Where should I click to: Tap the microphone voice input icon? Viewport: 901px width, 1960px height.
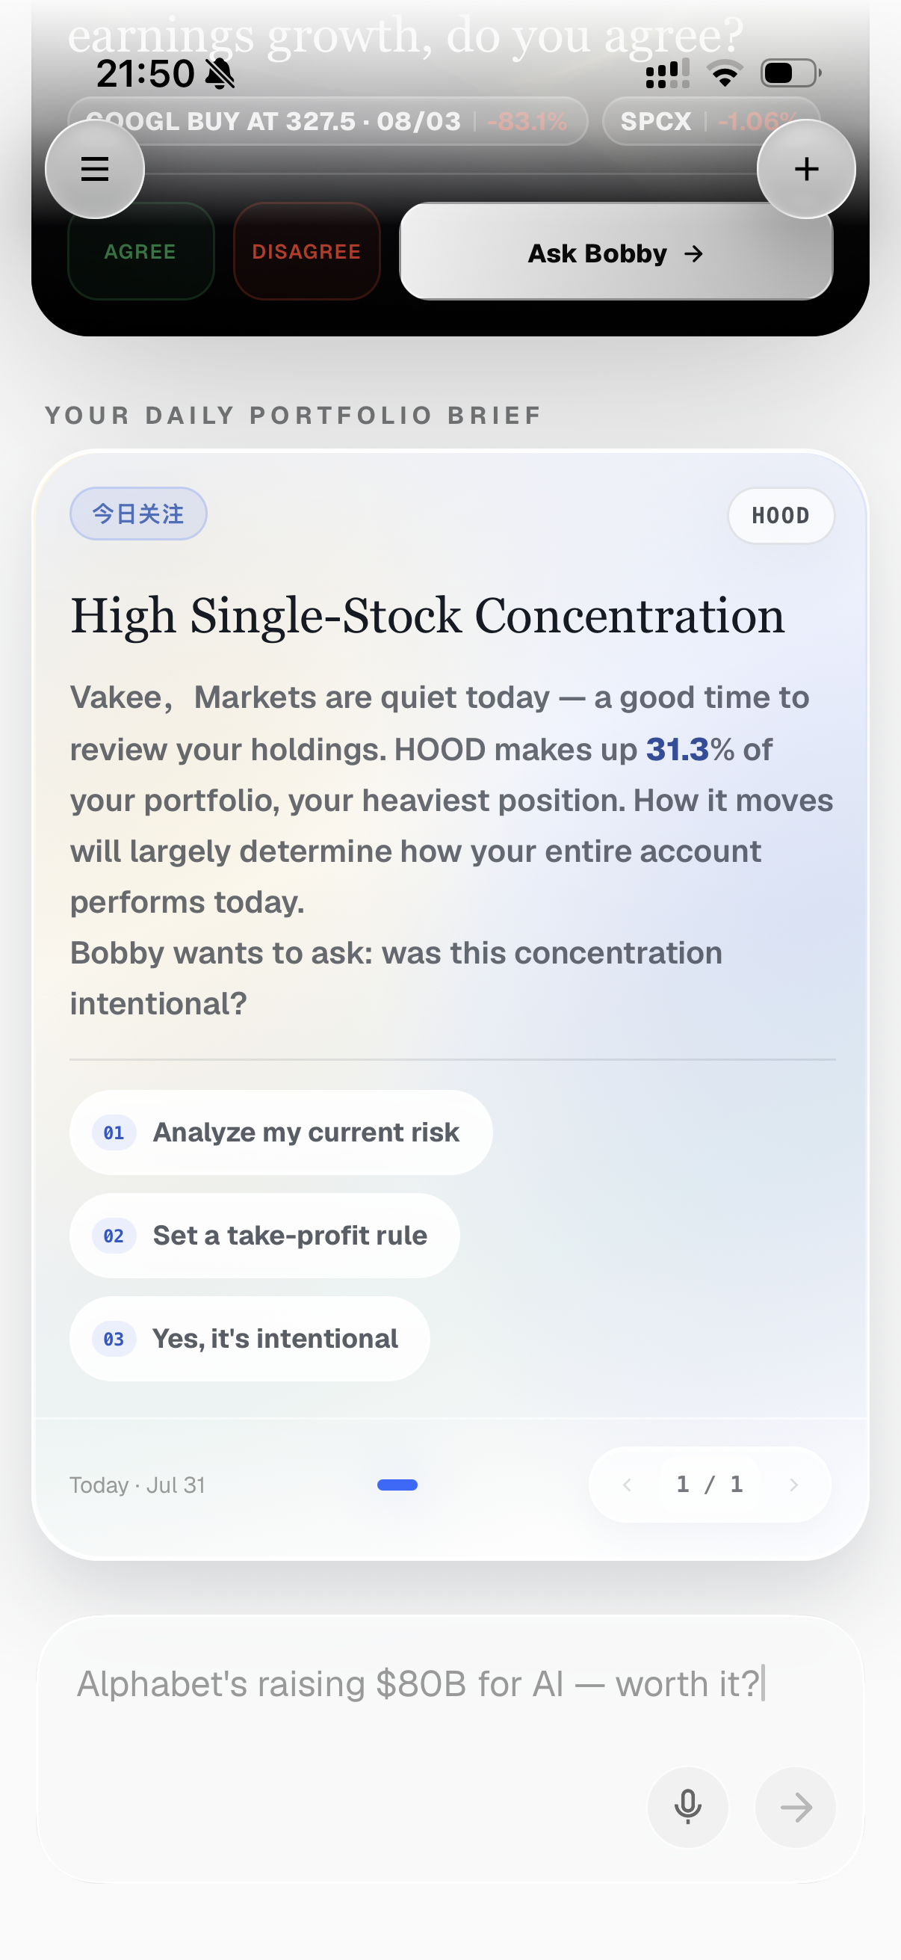click(687, 1807)
